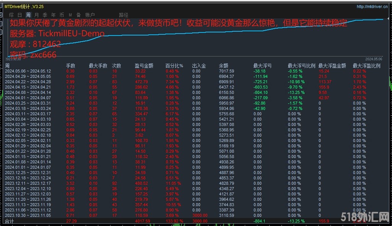Switch to the 日 daily tab
This screenshot has width=392, height=226.
coord(20,15)
